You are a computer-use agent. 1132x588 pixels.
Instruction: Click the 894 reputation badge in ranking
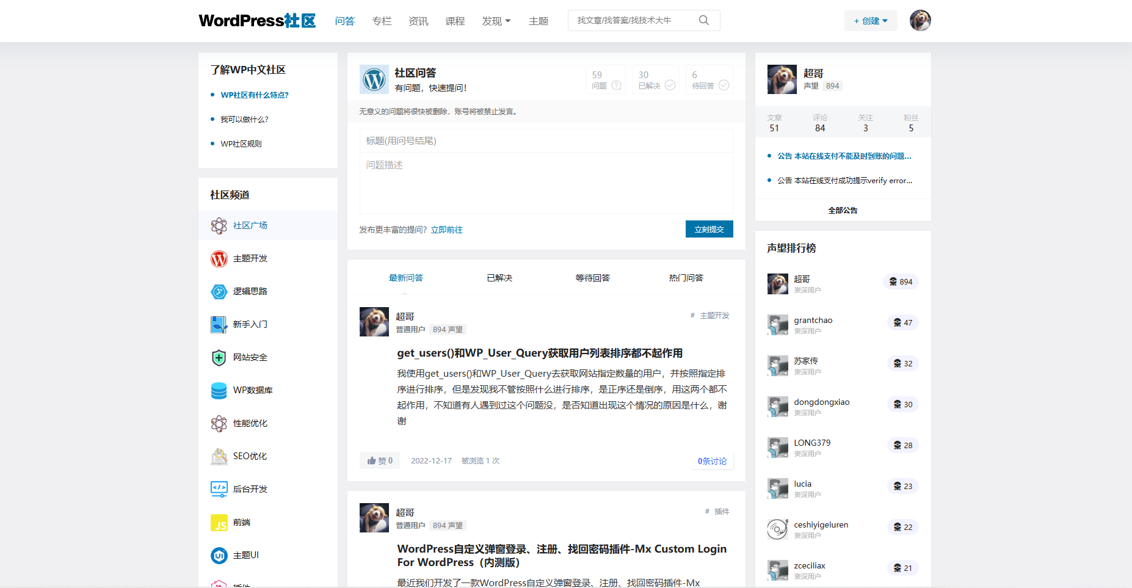point(901,281)
